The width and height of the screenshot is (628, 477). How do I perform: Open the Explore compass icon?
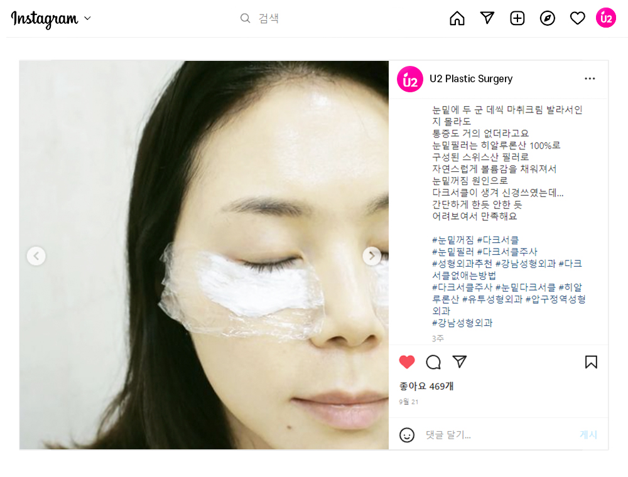pos(547,18)
